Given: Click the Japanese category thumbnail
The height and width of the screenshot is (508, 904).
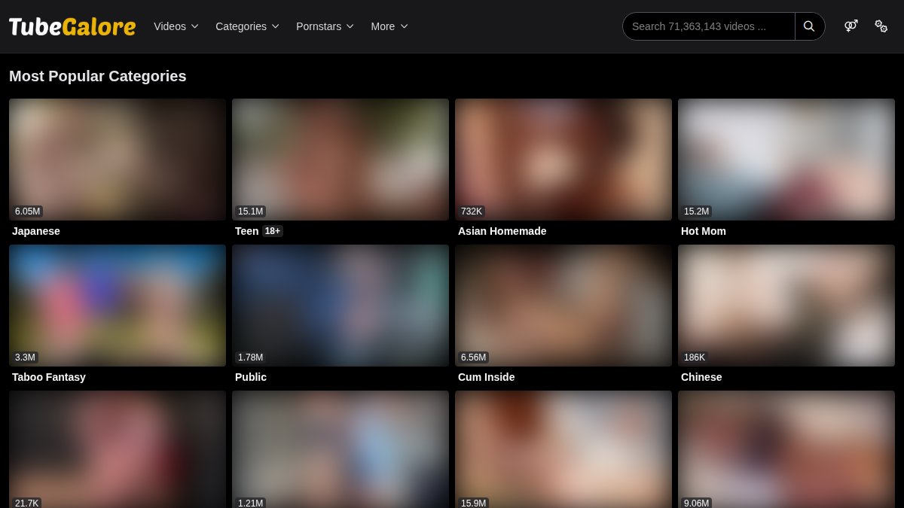Looking at the screenshot, I should pos(118,160).
